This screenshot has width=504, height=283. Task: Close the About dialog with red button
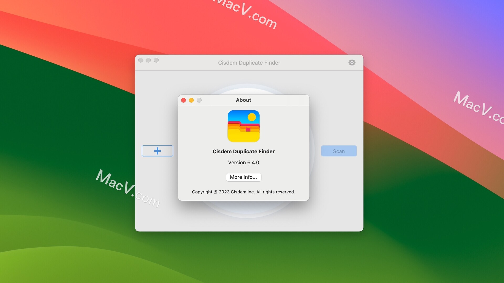point(183,100)
